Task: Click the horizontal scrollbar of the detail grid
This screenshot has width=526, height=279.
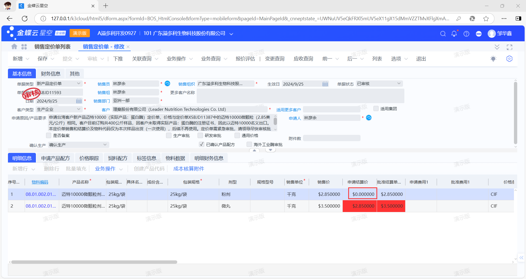Action: [94, 262]
